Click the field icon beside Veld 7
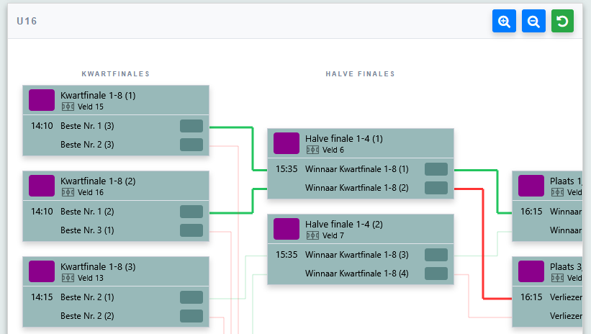 point(312,235)
